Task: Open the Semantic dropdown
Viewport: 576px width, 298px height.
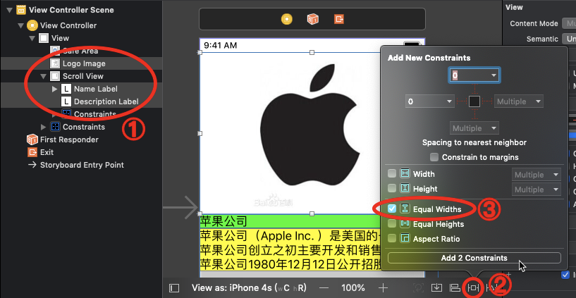Action: [569, 39]
